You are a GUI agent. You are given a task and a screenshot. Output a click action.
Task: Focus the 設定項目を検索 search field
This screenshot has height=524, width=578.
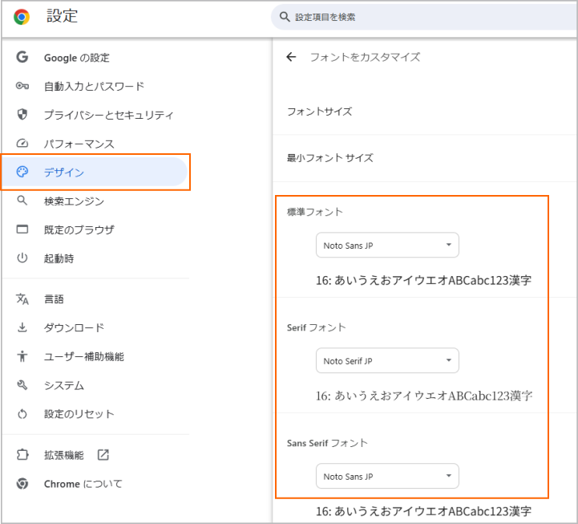point(424,17)
